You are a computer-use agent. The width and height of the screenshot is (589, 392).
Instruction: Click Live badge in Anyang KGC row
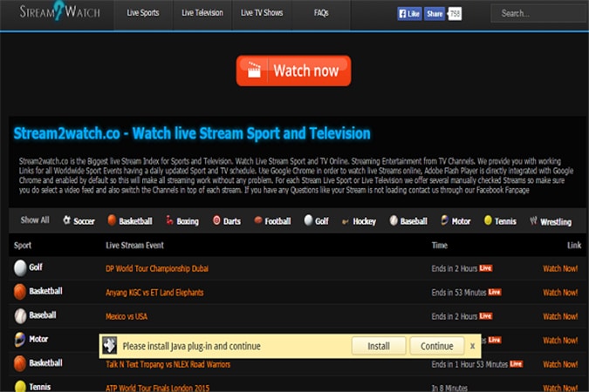[495, 292]
